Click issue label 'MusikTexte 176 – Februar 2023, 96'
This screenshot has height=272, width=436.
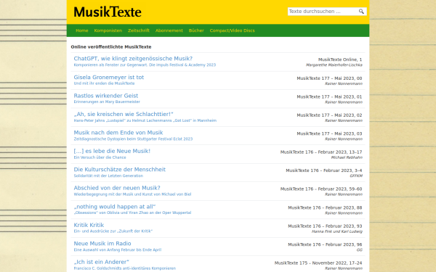[x=325, y=244]
